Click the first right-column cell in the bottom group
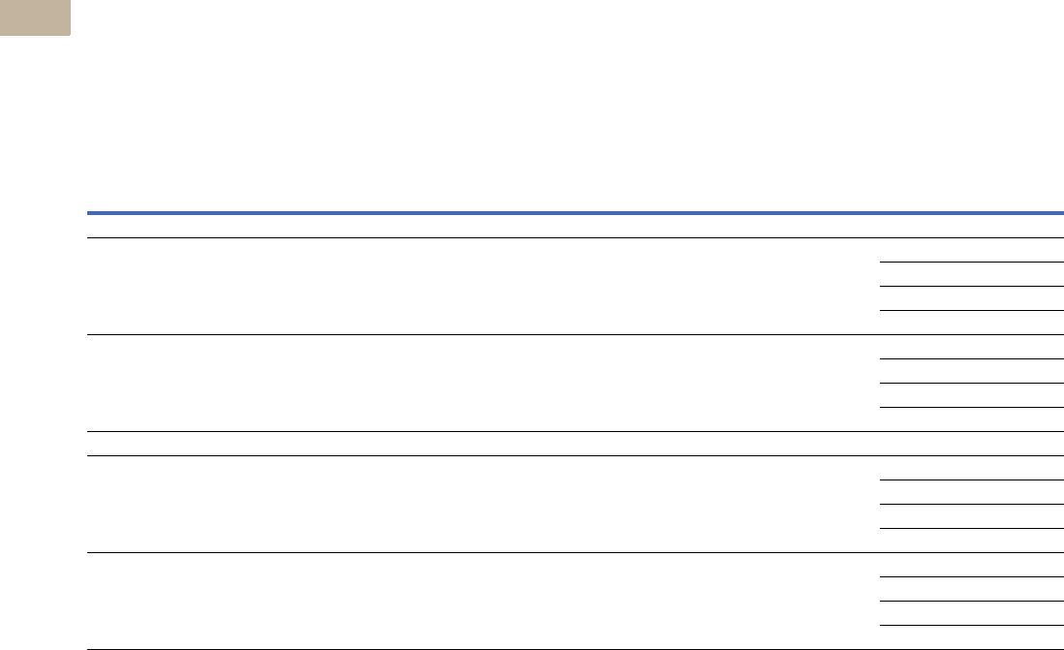The height and width of the screenshot is (650, 1064). click(972, 565)
